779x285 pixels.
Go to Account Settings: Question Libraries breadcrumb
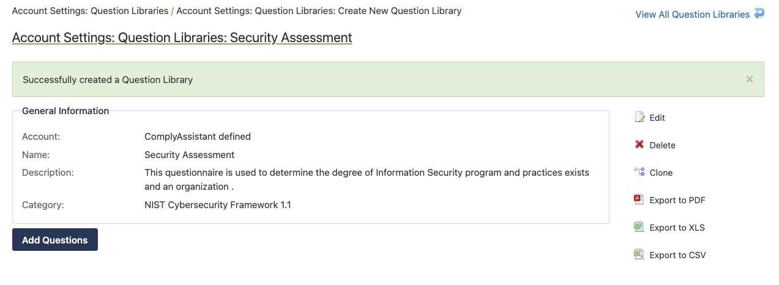point(91,11)
